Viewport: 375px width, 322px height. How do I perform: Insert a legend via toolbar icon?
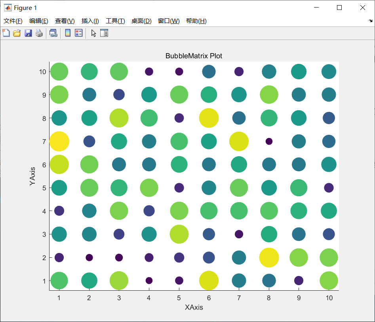pos(78,33)
